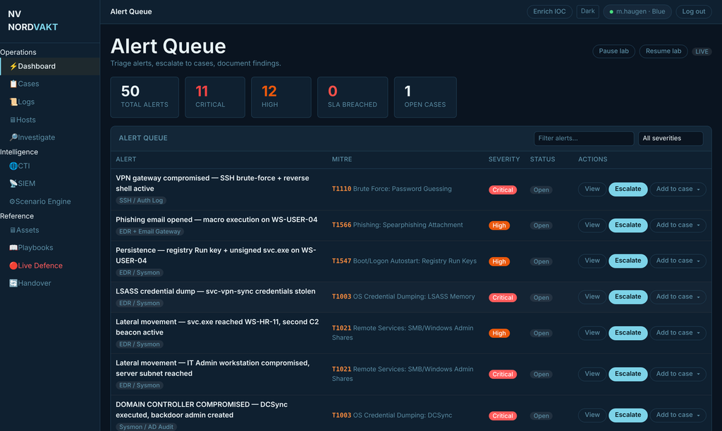Viewport: 722px width, 431px height.
Task: Open Playbooks under Reference
Action: 50,247
